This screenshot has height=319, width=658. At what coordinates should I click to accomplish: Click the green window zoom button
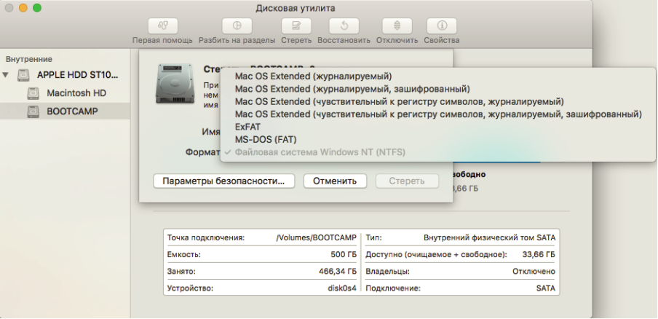37,8
